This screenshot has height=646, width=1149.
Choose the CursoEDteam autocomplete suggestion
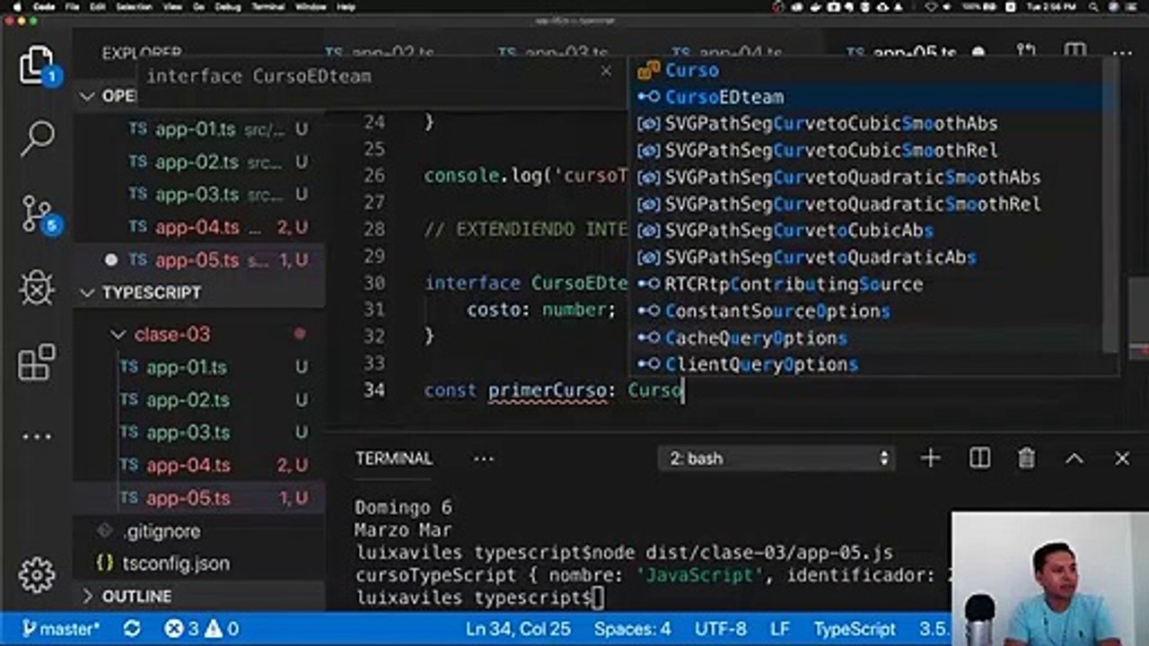pyautogui.click(x=869, y=97)
